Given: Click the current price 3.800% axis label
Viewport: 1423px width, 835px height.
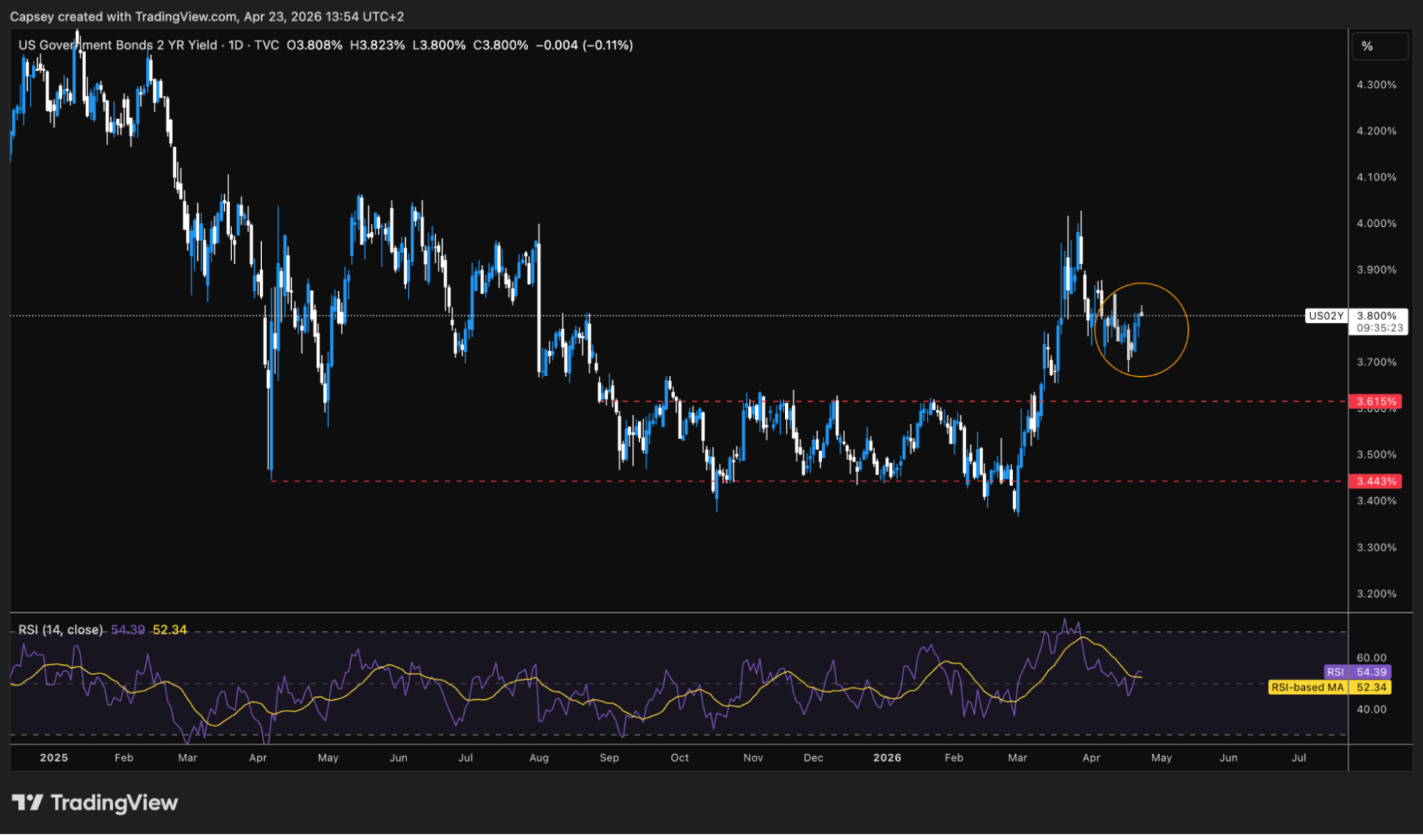Looking at the screenshot, I should click(1377, 316).
